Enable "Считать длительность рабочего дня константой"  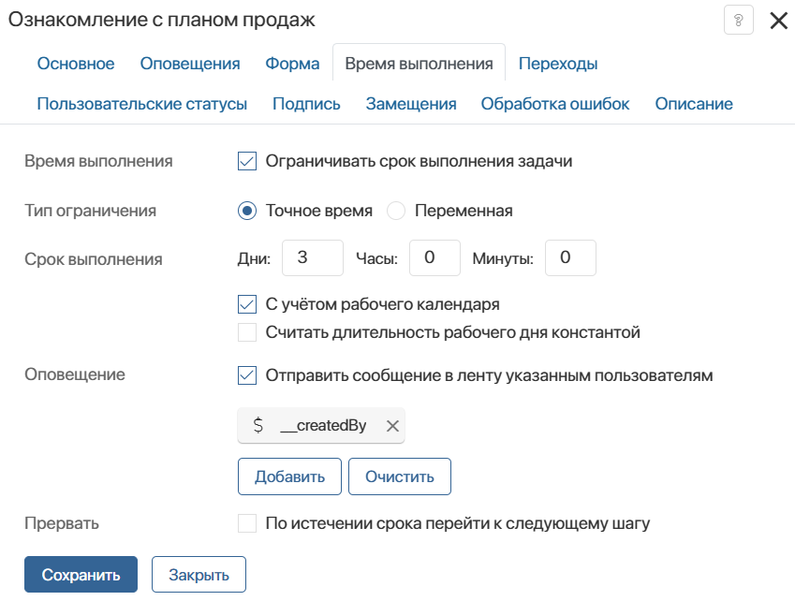(247, 332)
